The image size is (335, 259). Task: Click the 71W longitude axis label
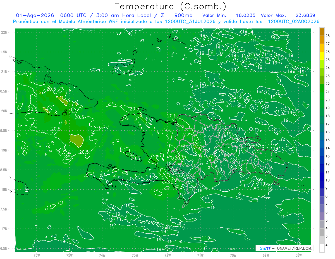pyautogui.click(x=200, y=255)
